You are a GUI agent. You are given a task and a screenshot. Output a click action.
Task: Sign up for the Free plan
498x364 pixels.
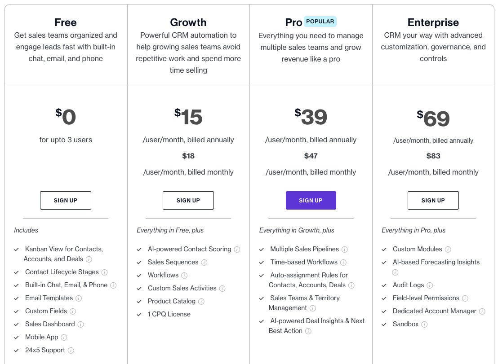(66, 200)
